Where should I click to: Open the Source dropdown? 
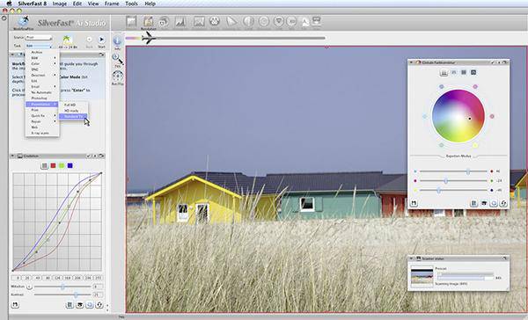39,37
